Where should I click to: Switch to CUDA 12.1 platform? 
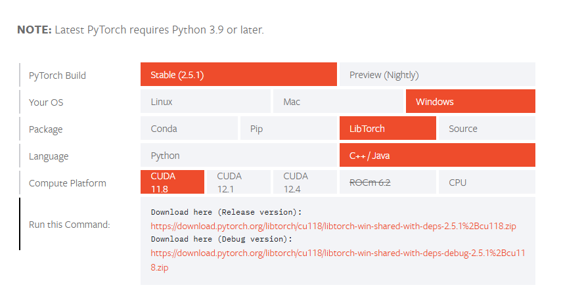(238, 182)
